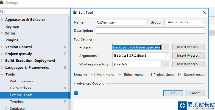Toggle the Main menu checkbox
Viewport: 215px width, 110px height.
pos(93,74)
